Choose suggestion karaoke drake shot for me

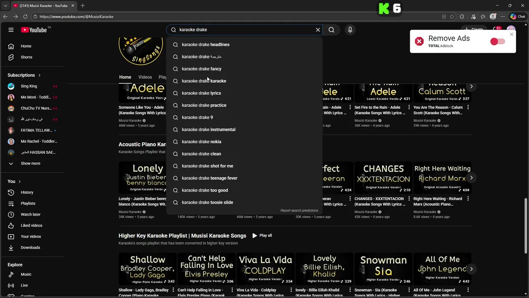(x=244, y=166)
